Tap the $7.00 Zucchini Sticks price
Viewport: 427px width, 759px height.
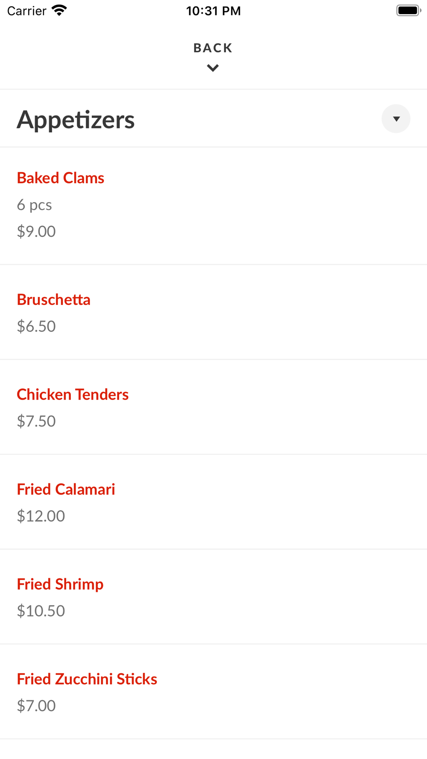pyautogui.click(x=36, y=706)
